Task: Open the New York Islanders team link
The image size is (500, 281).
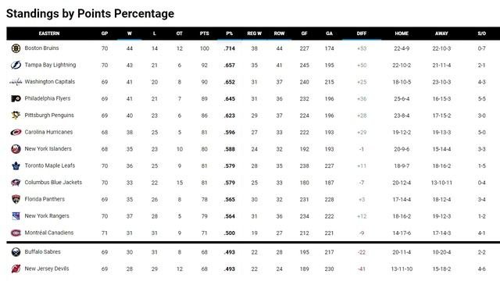Action: (x=48, y=149)
